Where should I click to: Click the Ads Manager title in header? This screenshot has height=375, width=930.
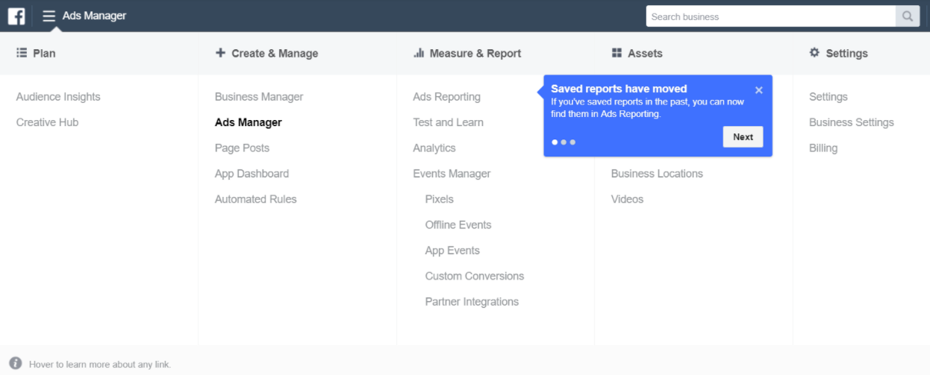click(x=94, y=16)
